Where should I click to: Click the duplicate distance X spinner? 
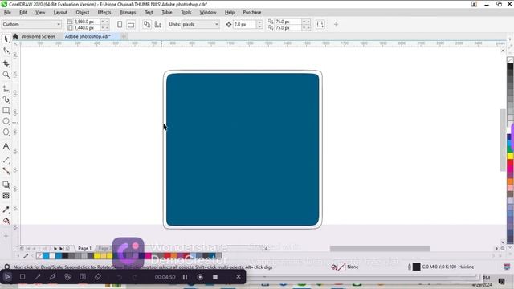(x=306, y=22)
